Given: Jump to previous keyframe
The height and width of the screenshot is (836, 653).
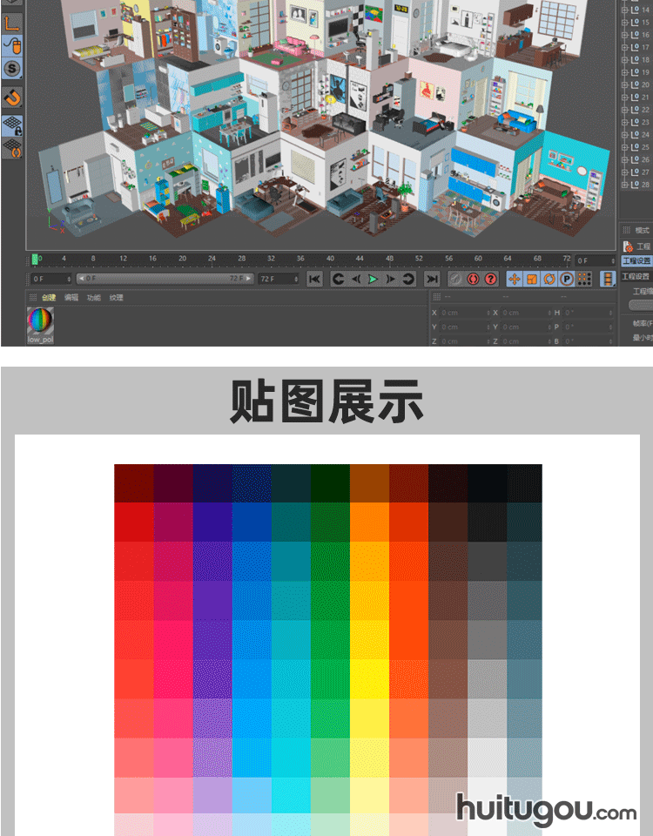Looking at the screenshot, I should pos(338,279).
